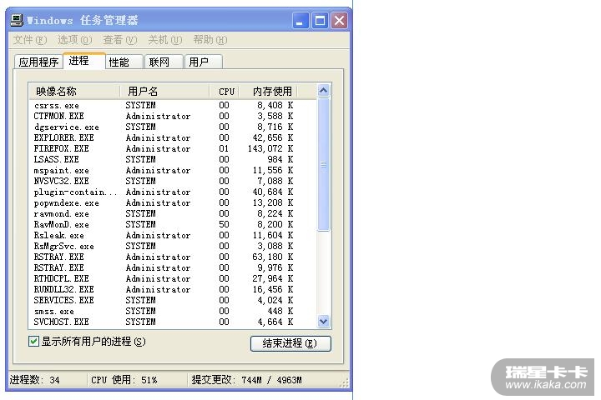Select the RTHDCPL.EXE process
Viewport: 601px width, 400px height.
(x=173, y=278)
